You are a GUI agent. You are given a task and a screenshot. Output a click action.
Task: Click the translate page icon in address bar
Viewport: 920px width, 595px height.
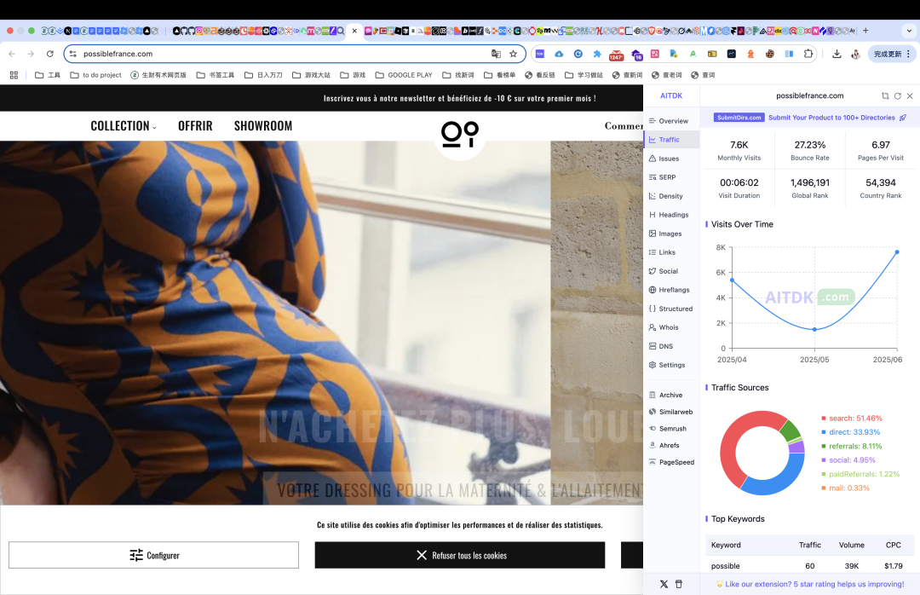[x=496, y=54]
